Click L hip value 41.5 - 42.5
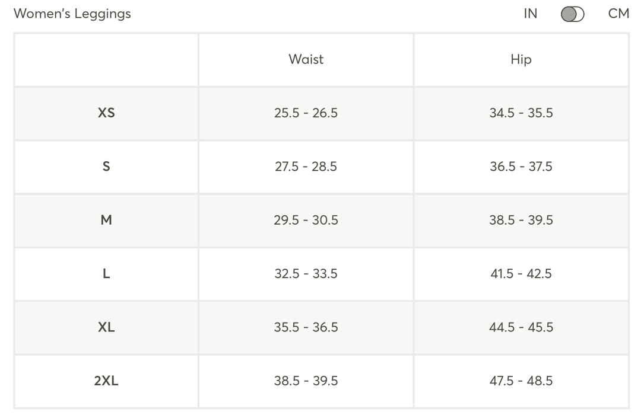Screen dimensions: 641x415 521,273
